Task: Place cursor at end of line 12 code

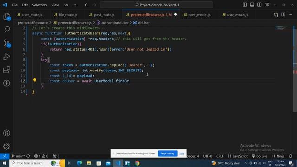Action: click(x=129, y=81)
